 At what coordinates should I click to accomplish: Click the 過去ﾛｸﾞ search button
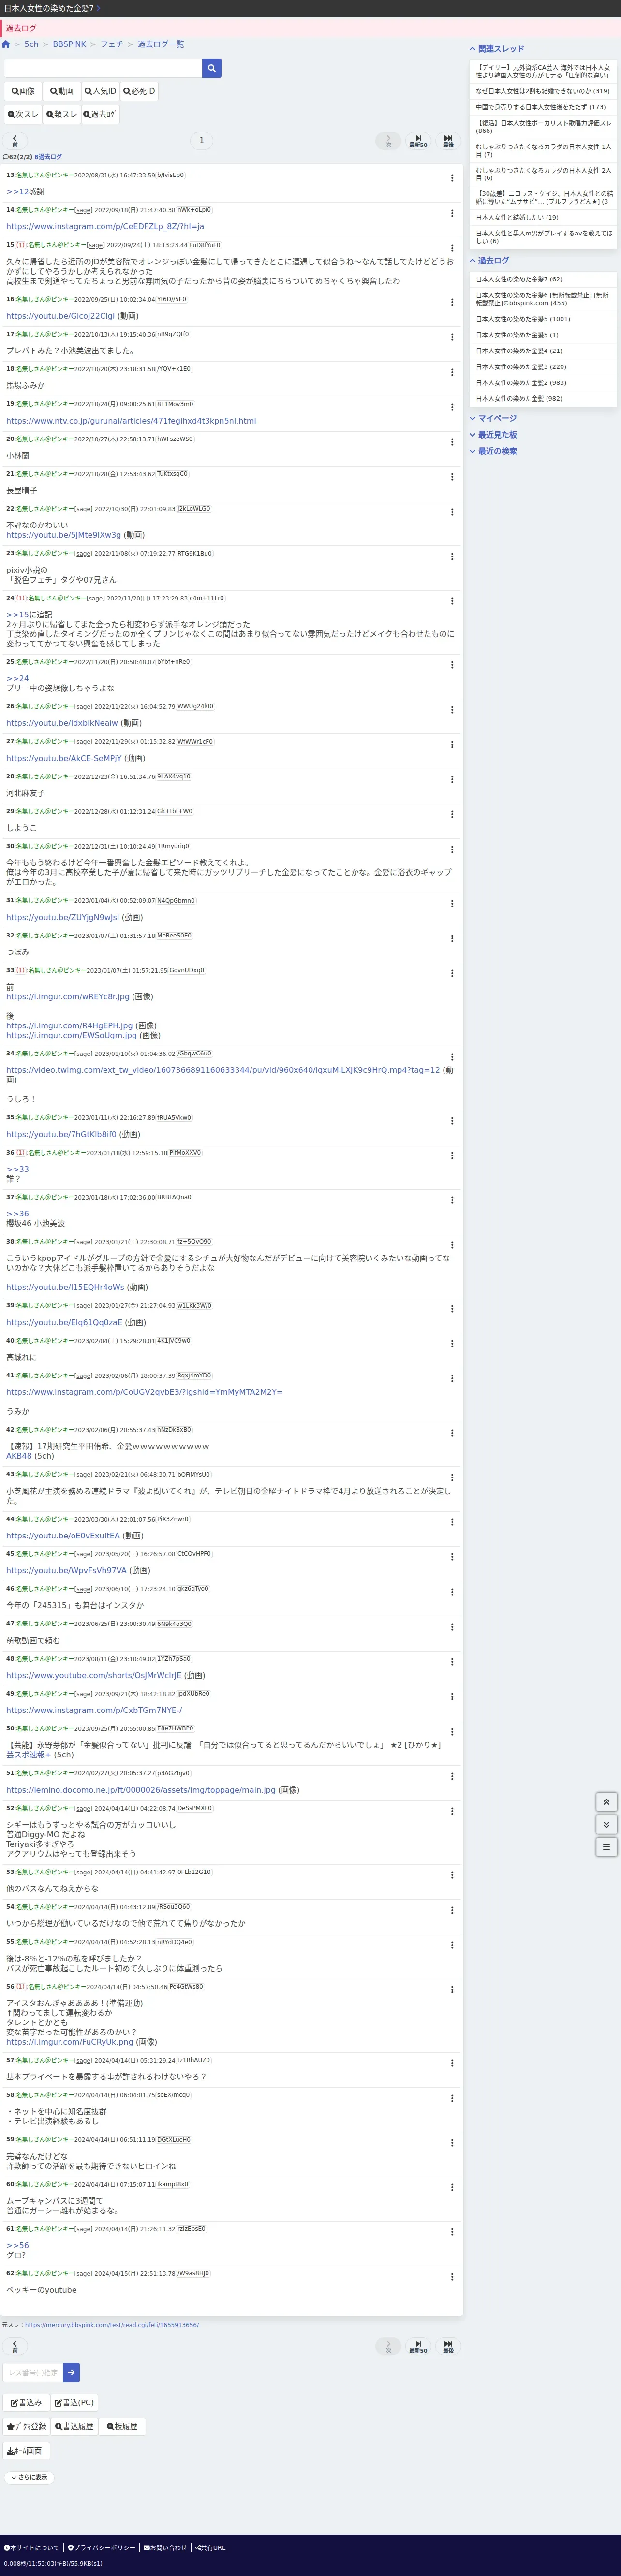pyautogui.click(x=100, y=114)
